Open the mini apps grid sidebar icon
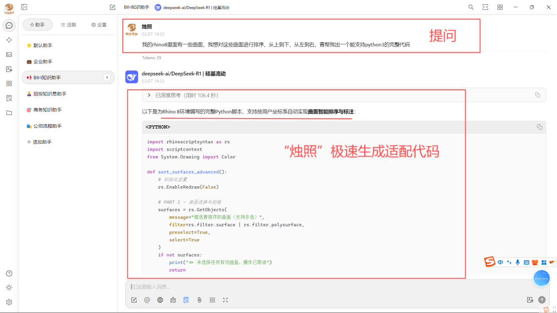The image size is (557, 313). pyautogui.click(x=9, y=84)
